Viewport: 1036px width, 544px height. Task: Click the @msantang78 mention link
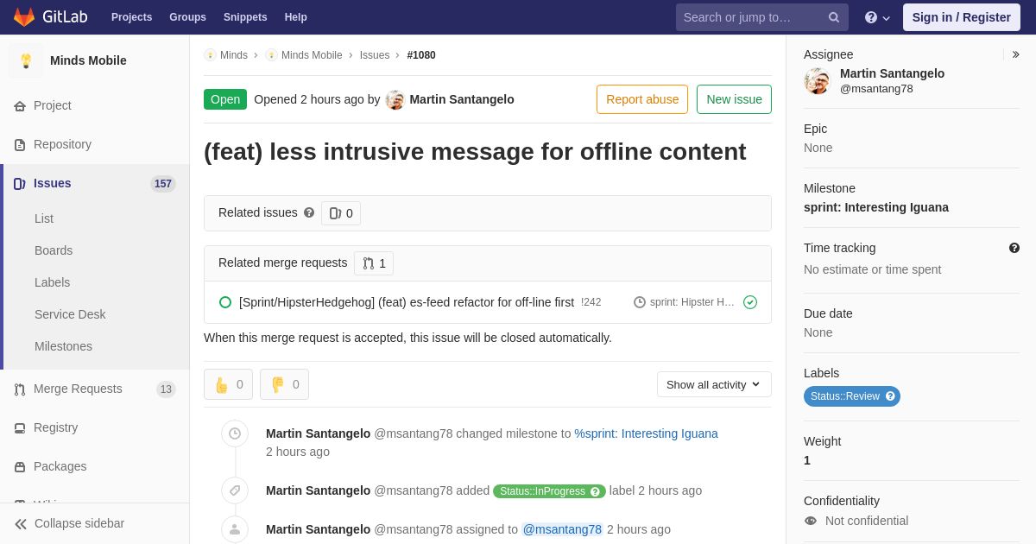(562, 529)
